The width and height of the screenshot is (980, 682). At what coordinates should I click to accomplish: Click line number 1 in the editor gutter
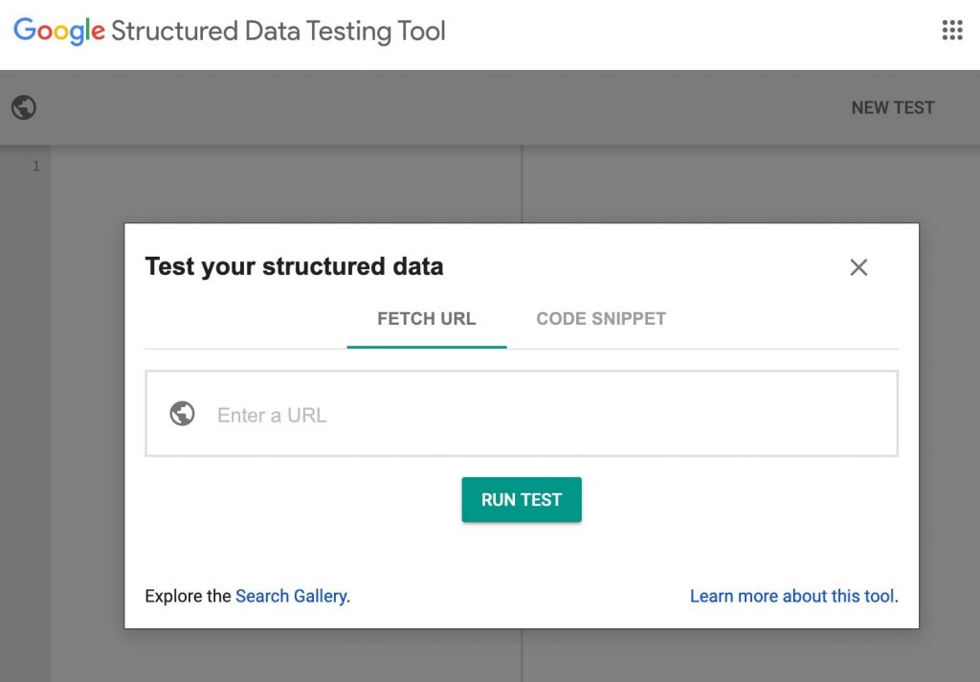point(36,165)
